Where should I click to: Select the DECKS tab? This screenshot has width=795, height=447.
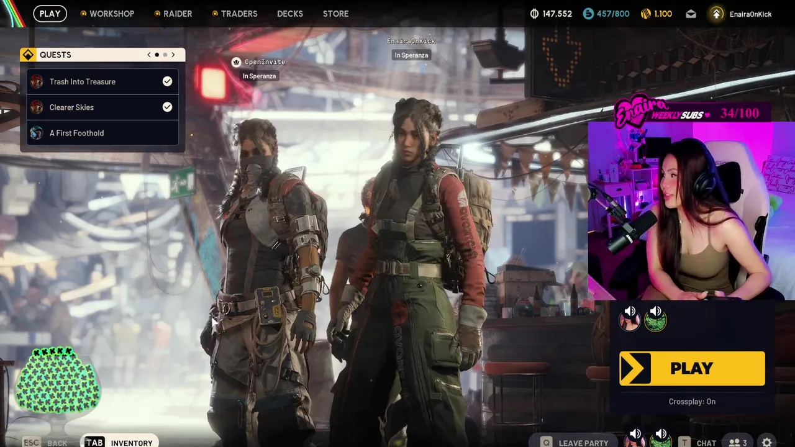point(290,14)
